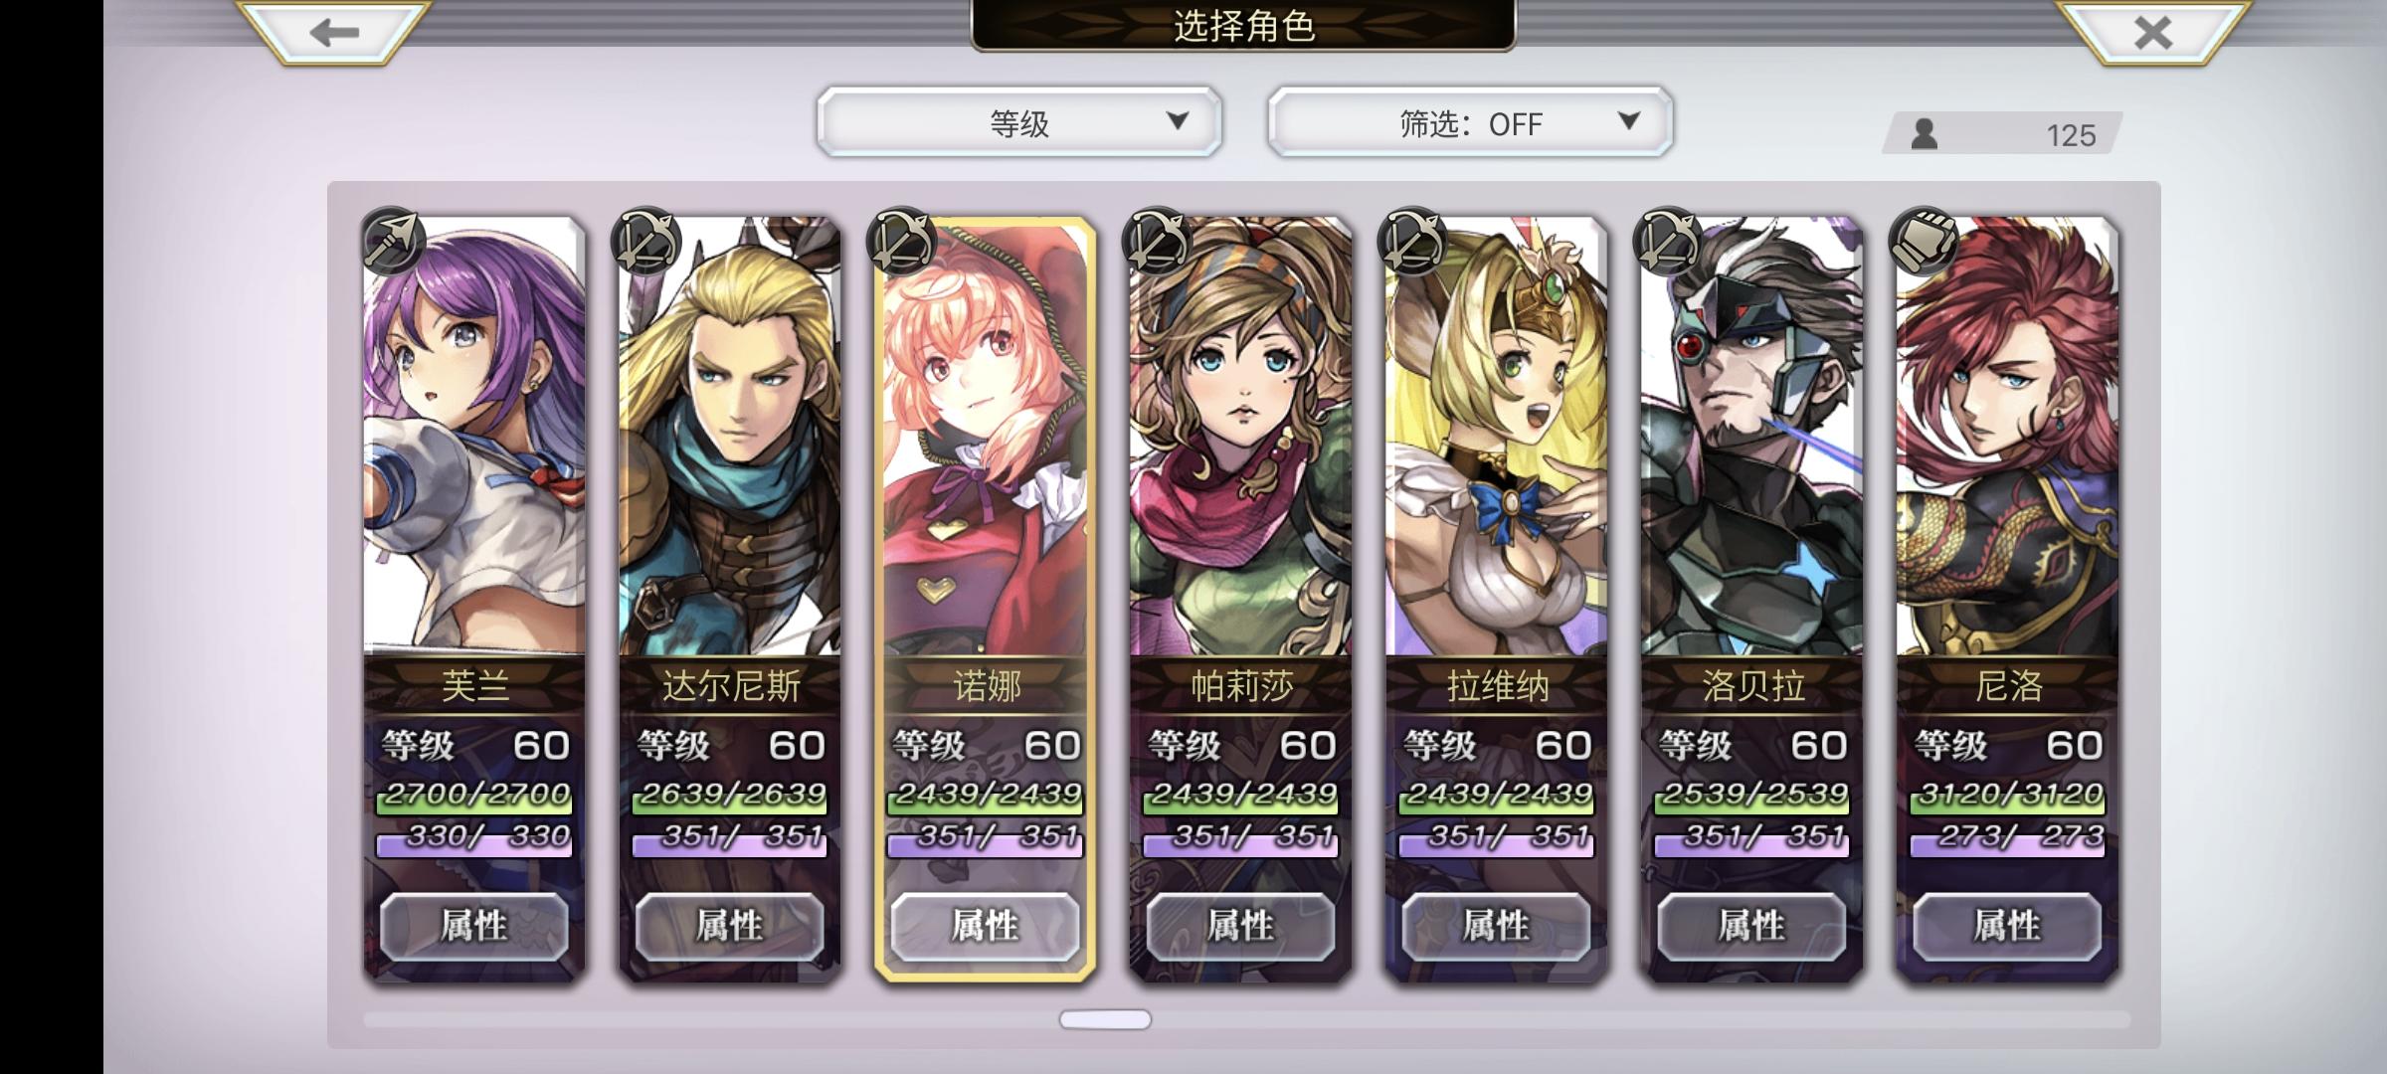The height and width of the screenshot is (1074, 2387).
Task: Click the back arrow button
Action: [333, 32]
